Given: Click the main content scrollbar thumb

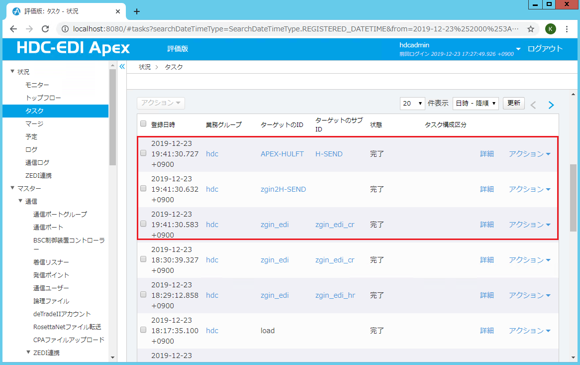Looking at the screenshot, I should pos(573,197).
